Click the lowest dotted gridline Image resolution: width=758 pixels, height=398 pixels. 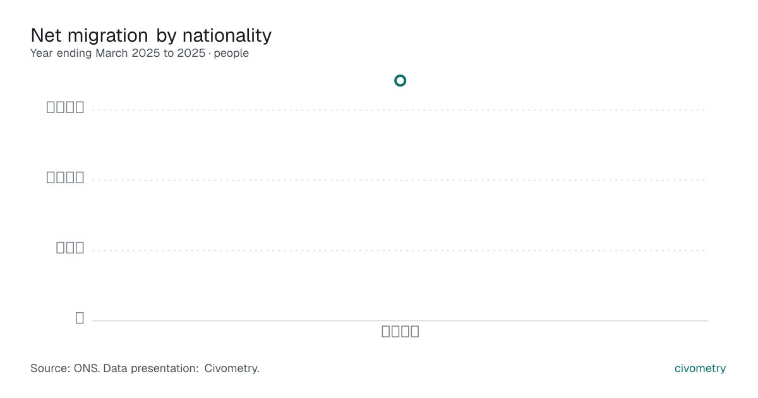click(400, 250)
